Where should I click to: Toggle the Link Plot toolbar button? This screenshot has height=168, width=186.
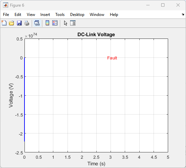coord(37,23)
